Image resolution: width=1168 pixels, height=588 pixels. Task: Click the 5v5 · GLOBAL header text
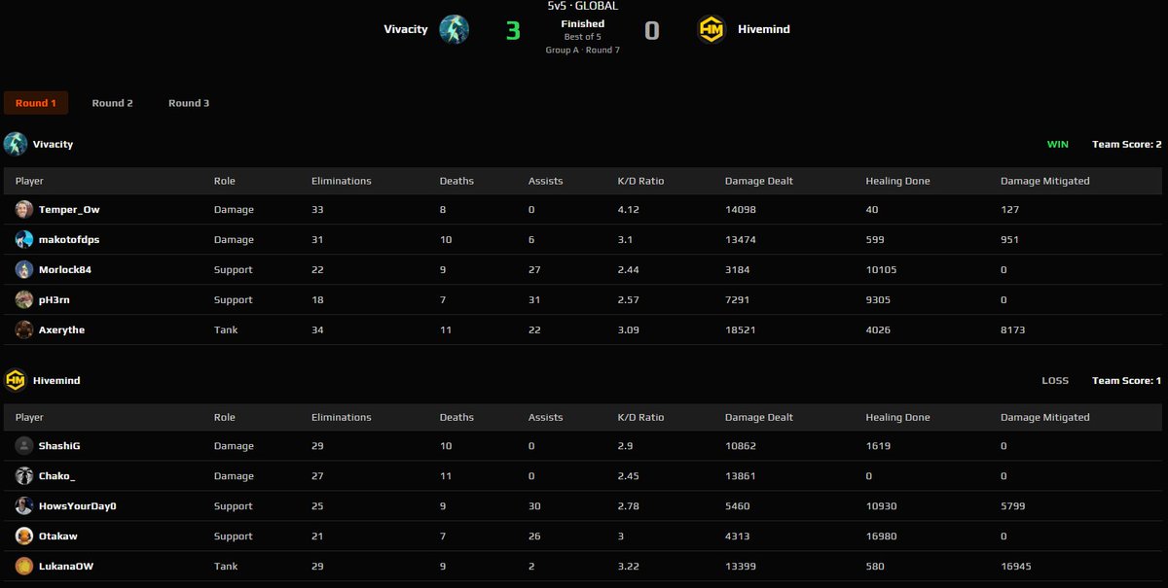[583, 6]
